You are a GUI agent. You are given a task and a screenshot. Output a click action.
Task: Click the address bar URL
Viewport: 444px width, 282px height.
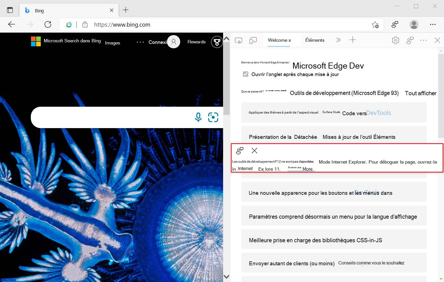(122, 25)
